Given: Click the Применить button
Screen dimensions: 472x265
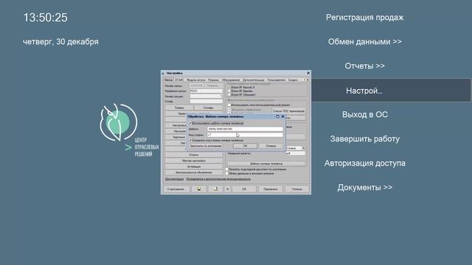Looking at the screenshot, I should (271, 189).
